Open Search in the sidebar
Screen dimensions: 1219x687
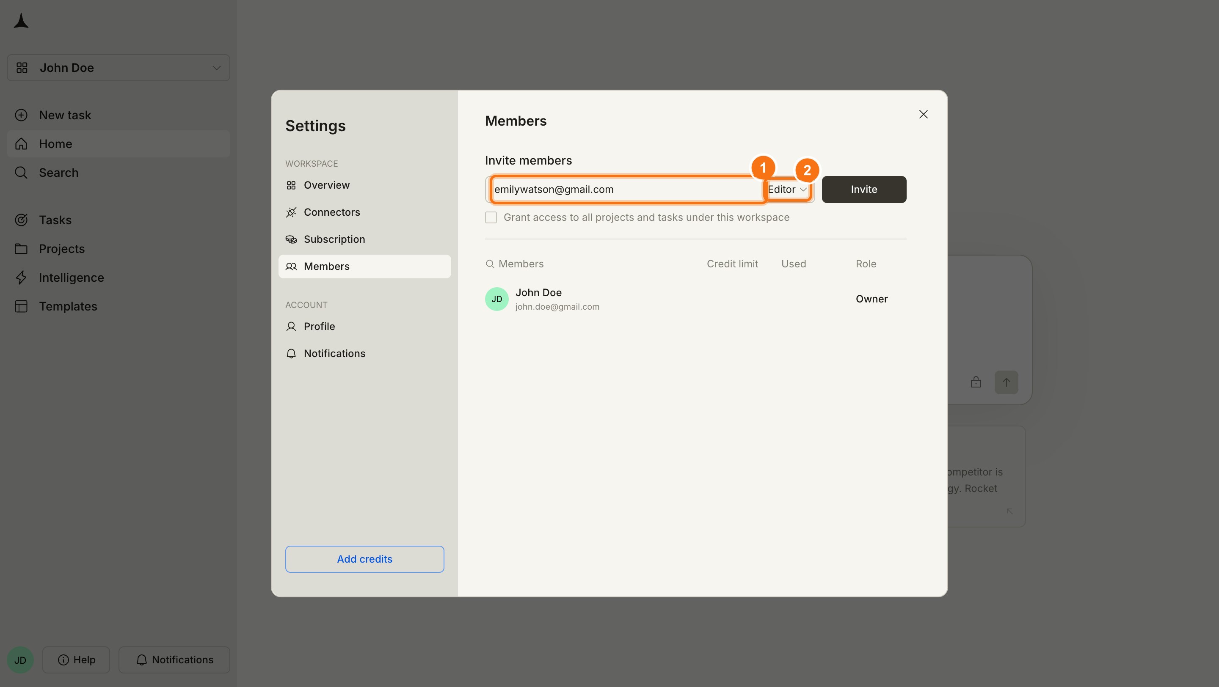(x=119, y=173)
